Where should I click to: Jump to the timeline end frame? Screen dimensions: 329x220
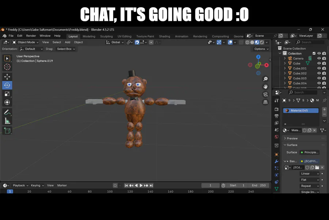coord(151,185)
